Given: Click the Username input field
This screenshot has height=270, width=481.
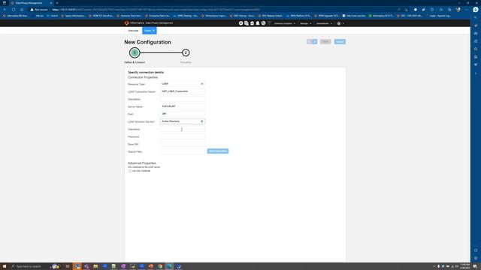Looking at the screenshot, I should [183, 129].
